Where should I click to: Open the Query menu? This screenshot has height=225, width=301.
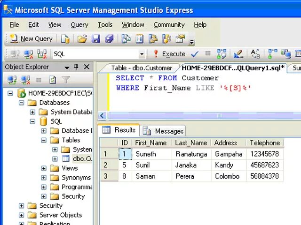[x=79, y=25]
